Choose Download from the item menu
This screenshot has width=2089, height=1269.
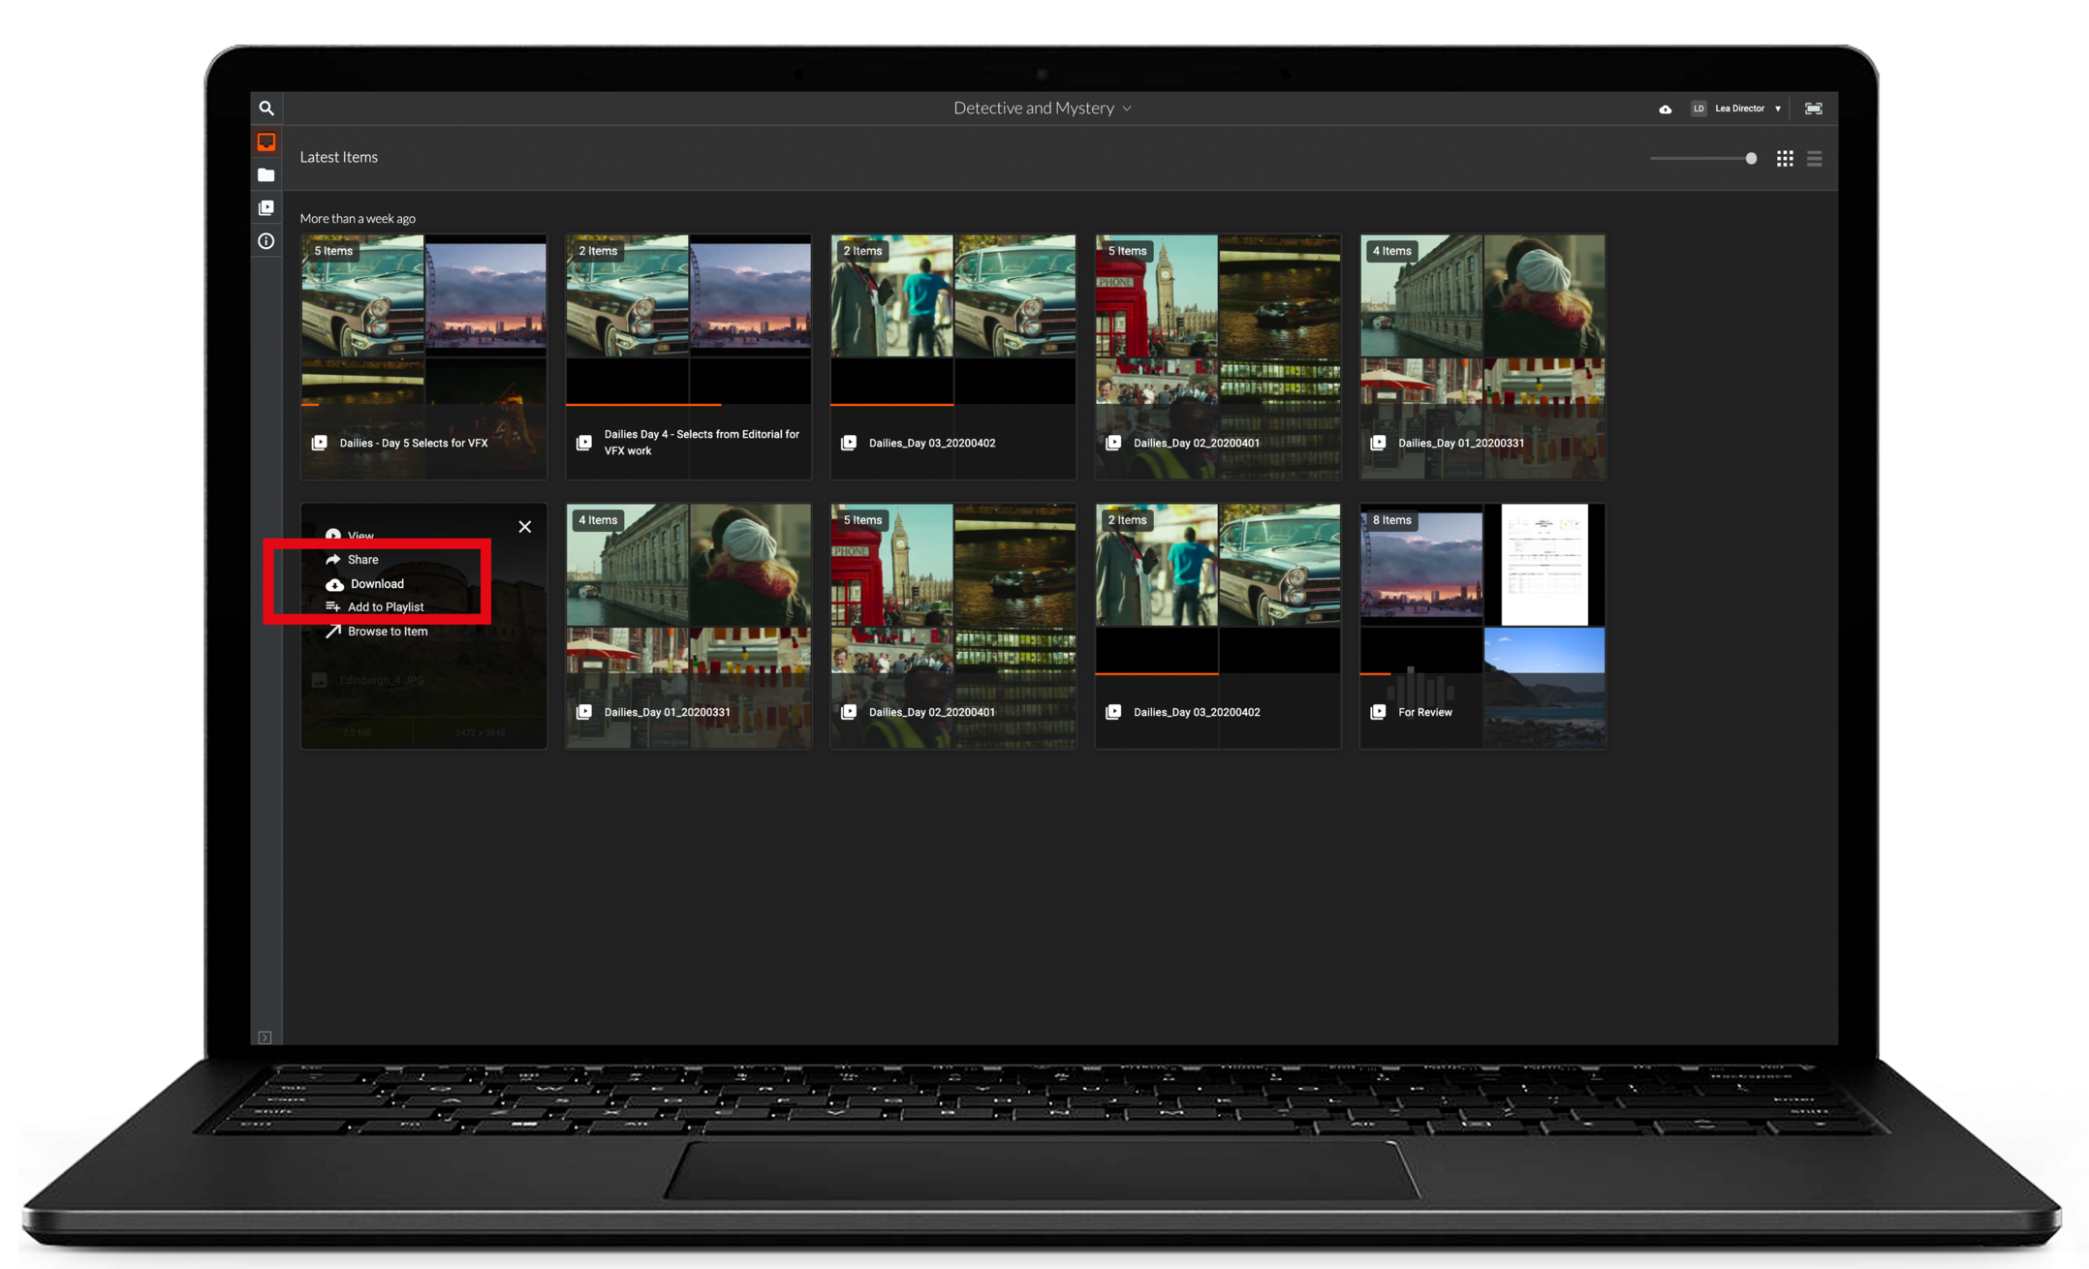pyautogui.click(x=376, y=584)
